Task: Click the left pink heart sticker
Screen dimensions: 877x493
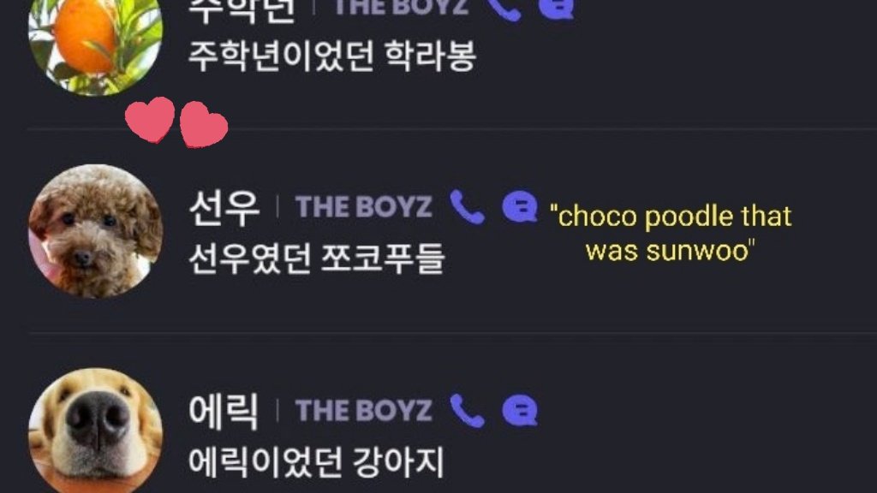Action: pyautogui.click(x=150, y=120)
